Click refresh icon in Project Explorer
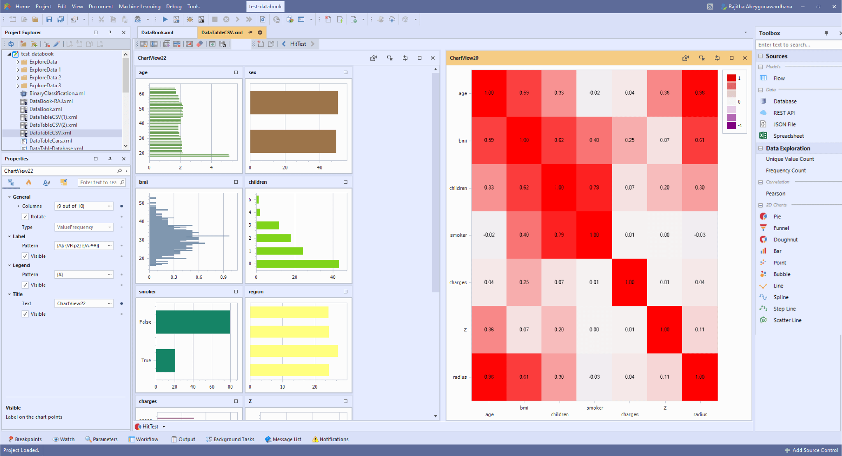Viewport: 842px width, 456px height. click(x=11, y=44)
